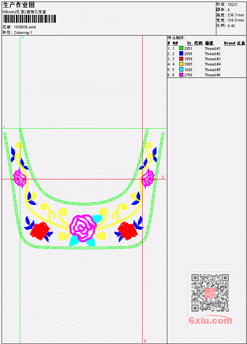Viewport: 247px width, 344px height.
Task: Choose the 'Thread #6' description
Action: tap(212, 75)
